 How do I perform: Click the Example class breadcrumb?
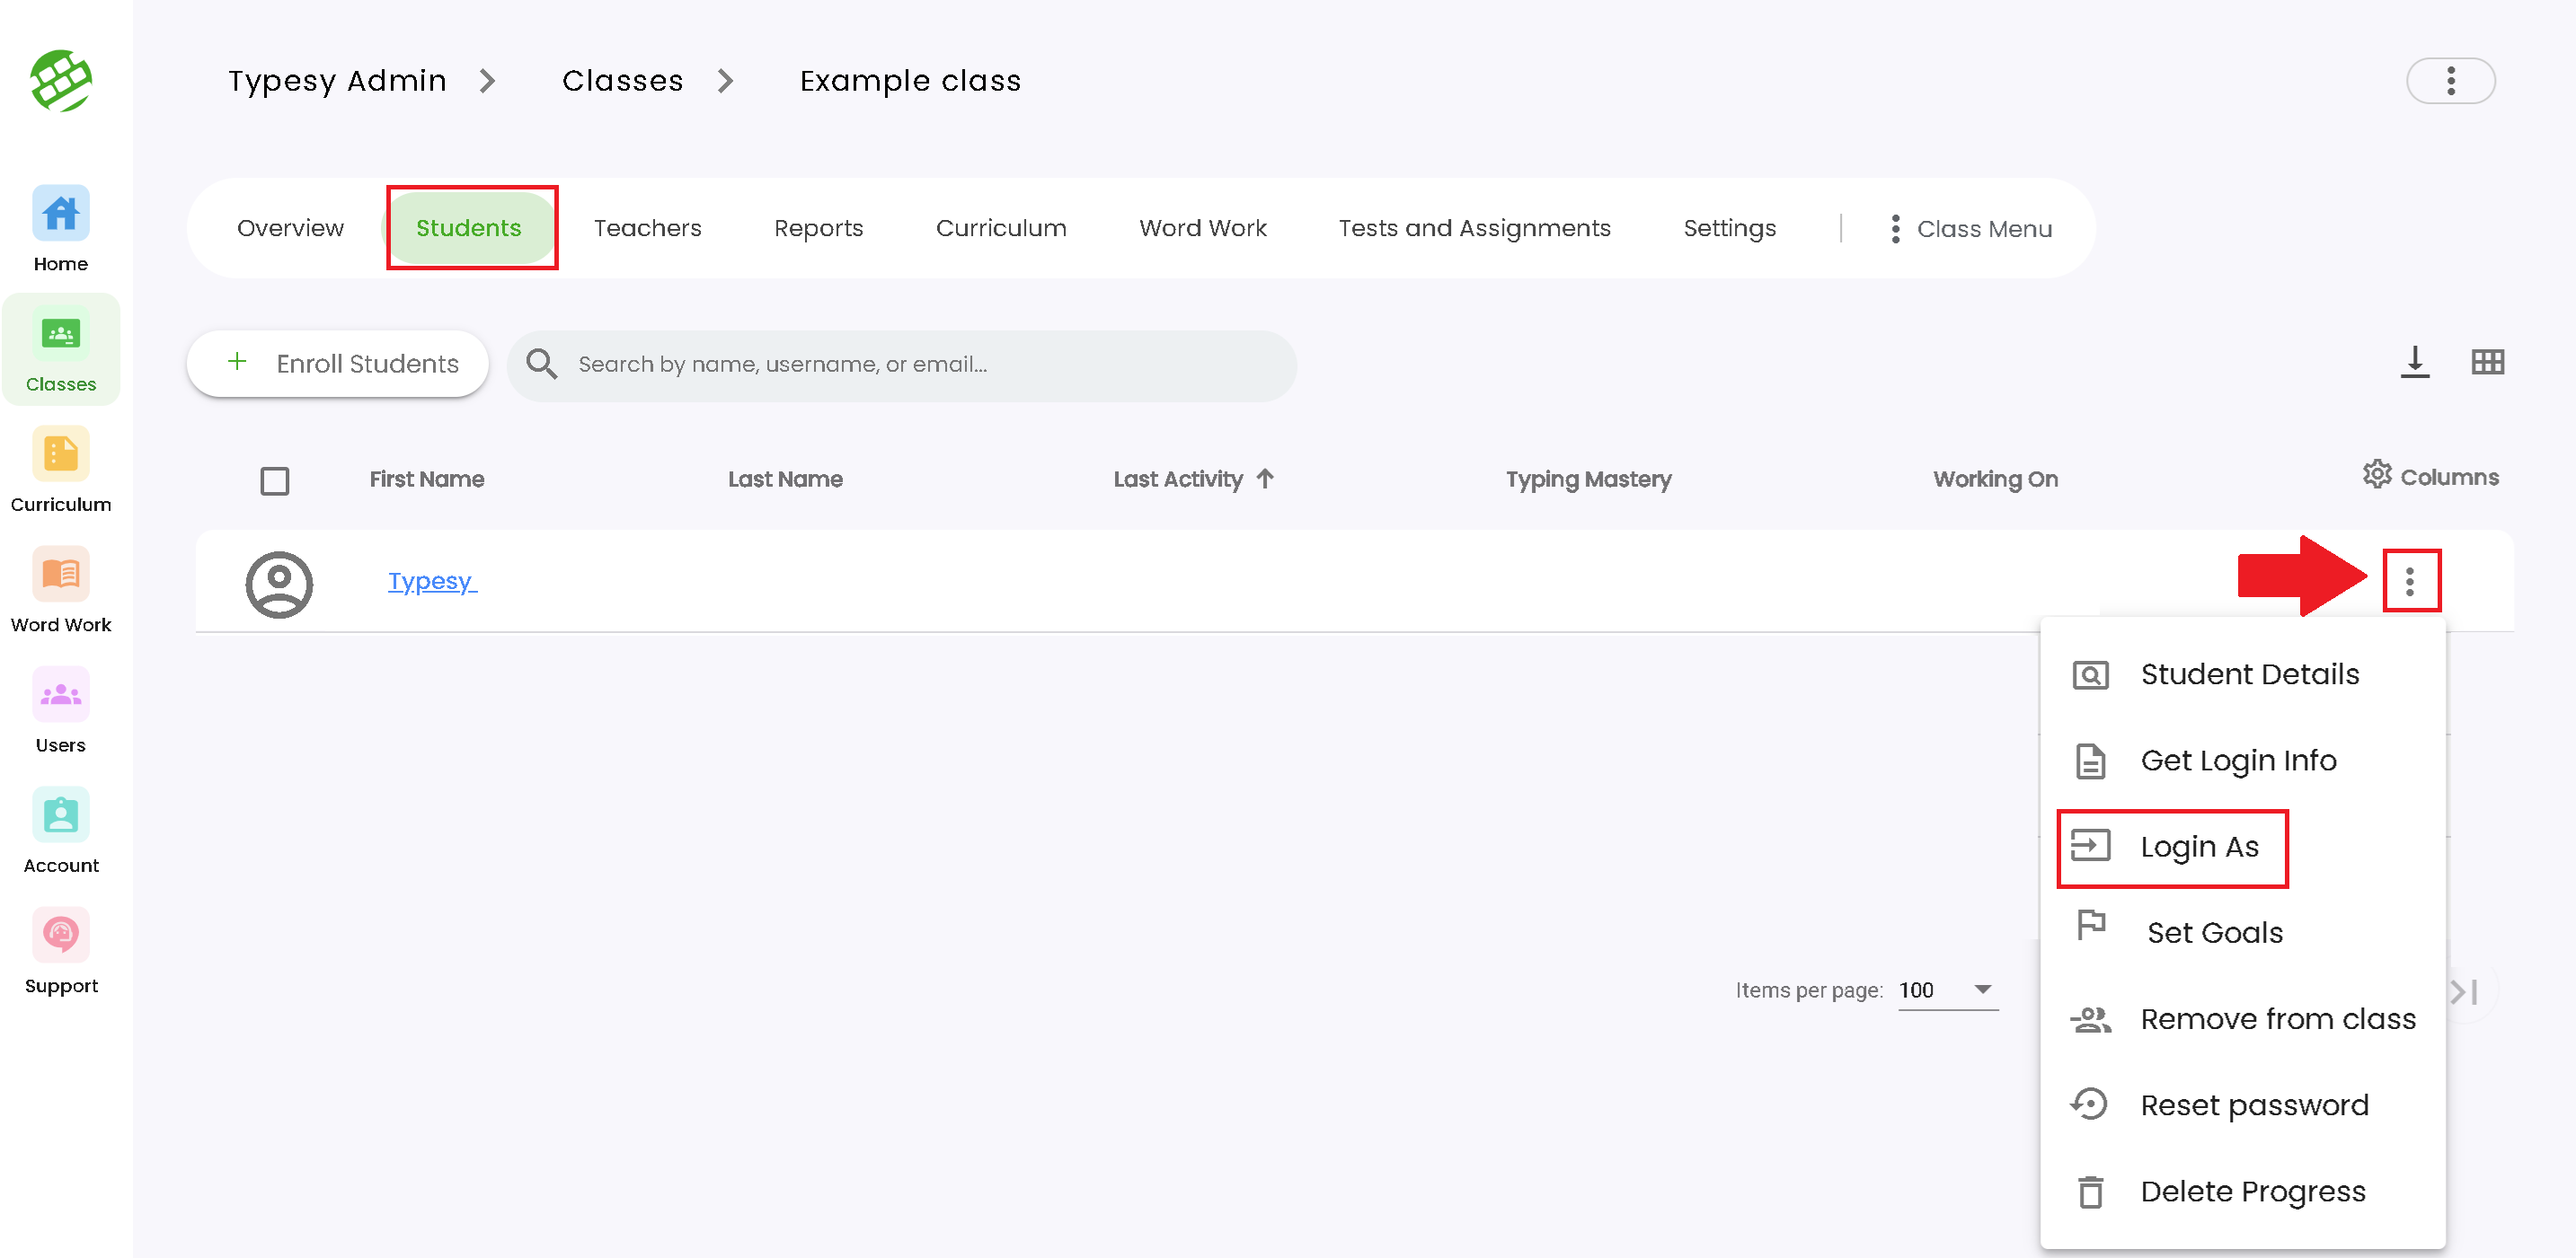[910, 81]
